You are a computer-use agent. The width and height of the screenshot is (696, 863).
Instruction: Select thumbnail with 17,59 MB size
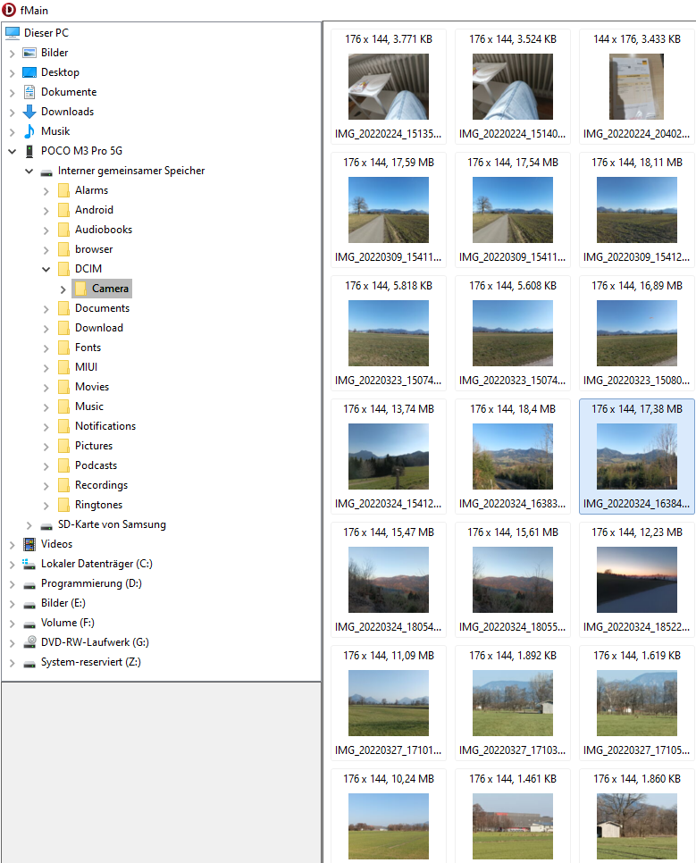(388, 210)
